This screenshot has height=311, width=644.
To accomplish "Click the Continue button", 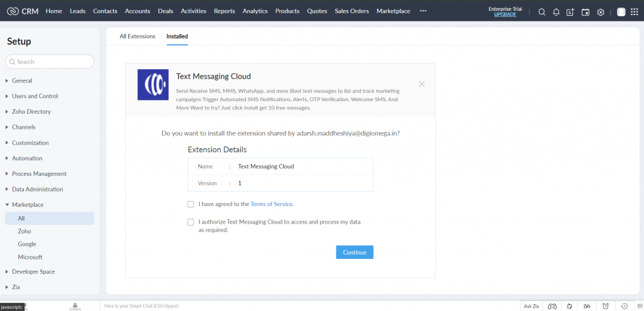I will [x=355, y=253].
